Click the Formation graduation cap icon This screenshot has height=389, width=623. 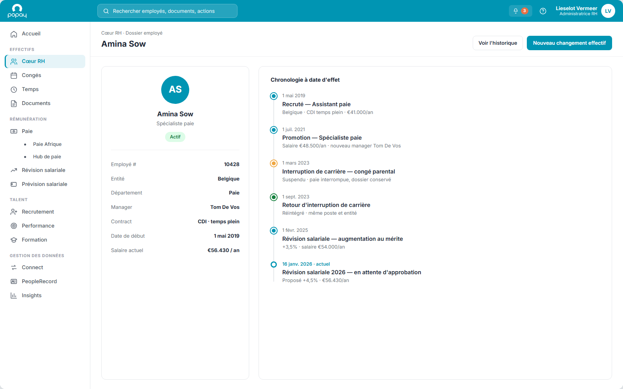pos(14,240)
